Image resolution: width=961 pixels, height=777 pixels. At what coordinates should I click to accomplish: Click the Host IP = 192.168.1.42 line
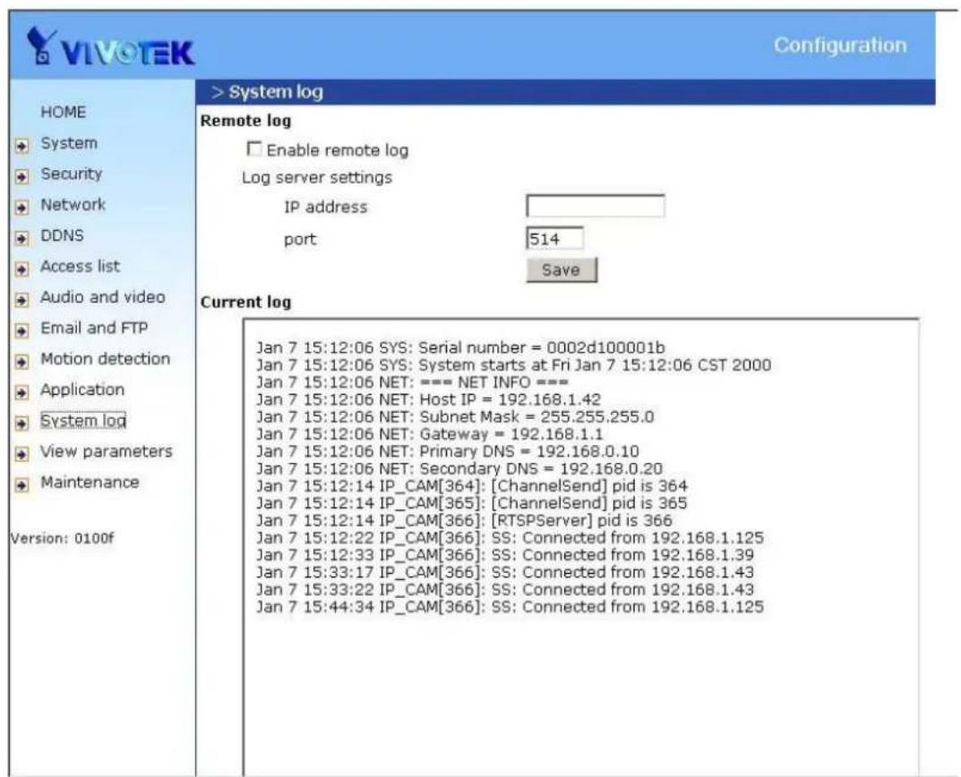point(428,399)
